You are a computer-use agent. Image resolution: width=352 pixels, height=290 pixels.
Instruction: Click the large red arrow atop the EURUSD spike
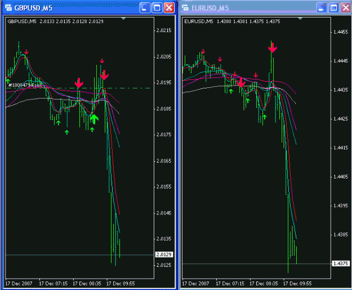click(273, 47)
